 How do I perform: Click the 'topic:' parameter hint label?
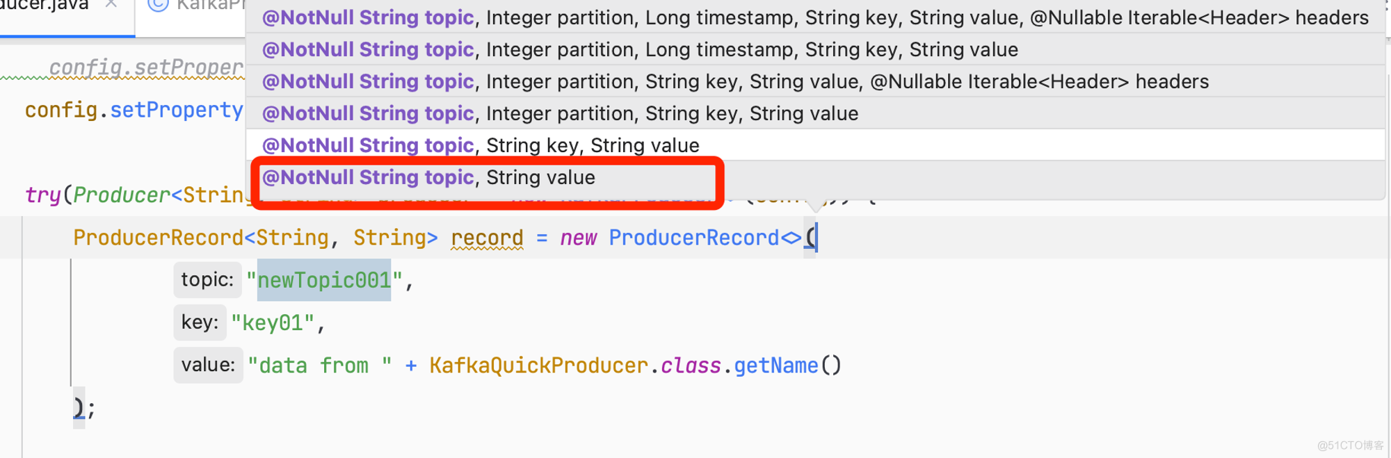coord(207,279)
